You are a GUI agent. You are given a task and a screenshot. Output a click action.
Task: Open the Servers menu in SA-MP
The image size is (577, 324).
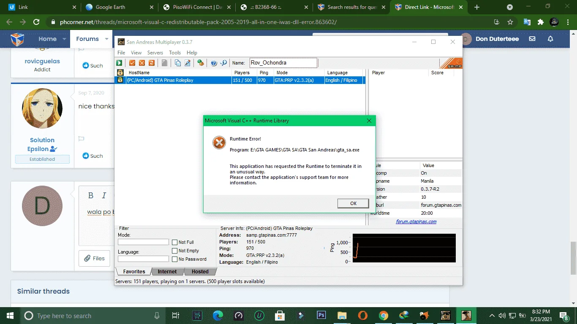pyautogui.click(x=155, y=53)
